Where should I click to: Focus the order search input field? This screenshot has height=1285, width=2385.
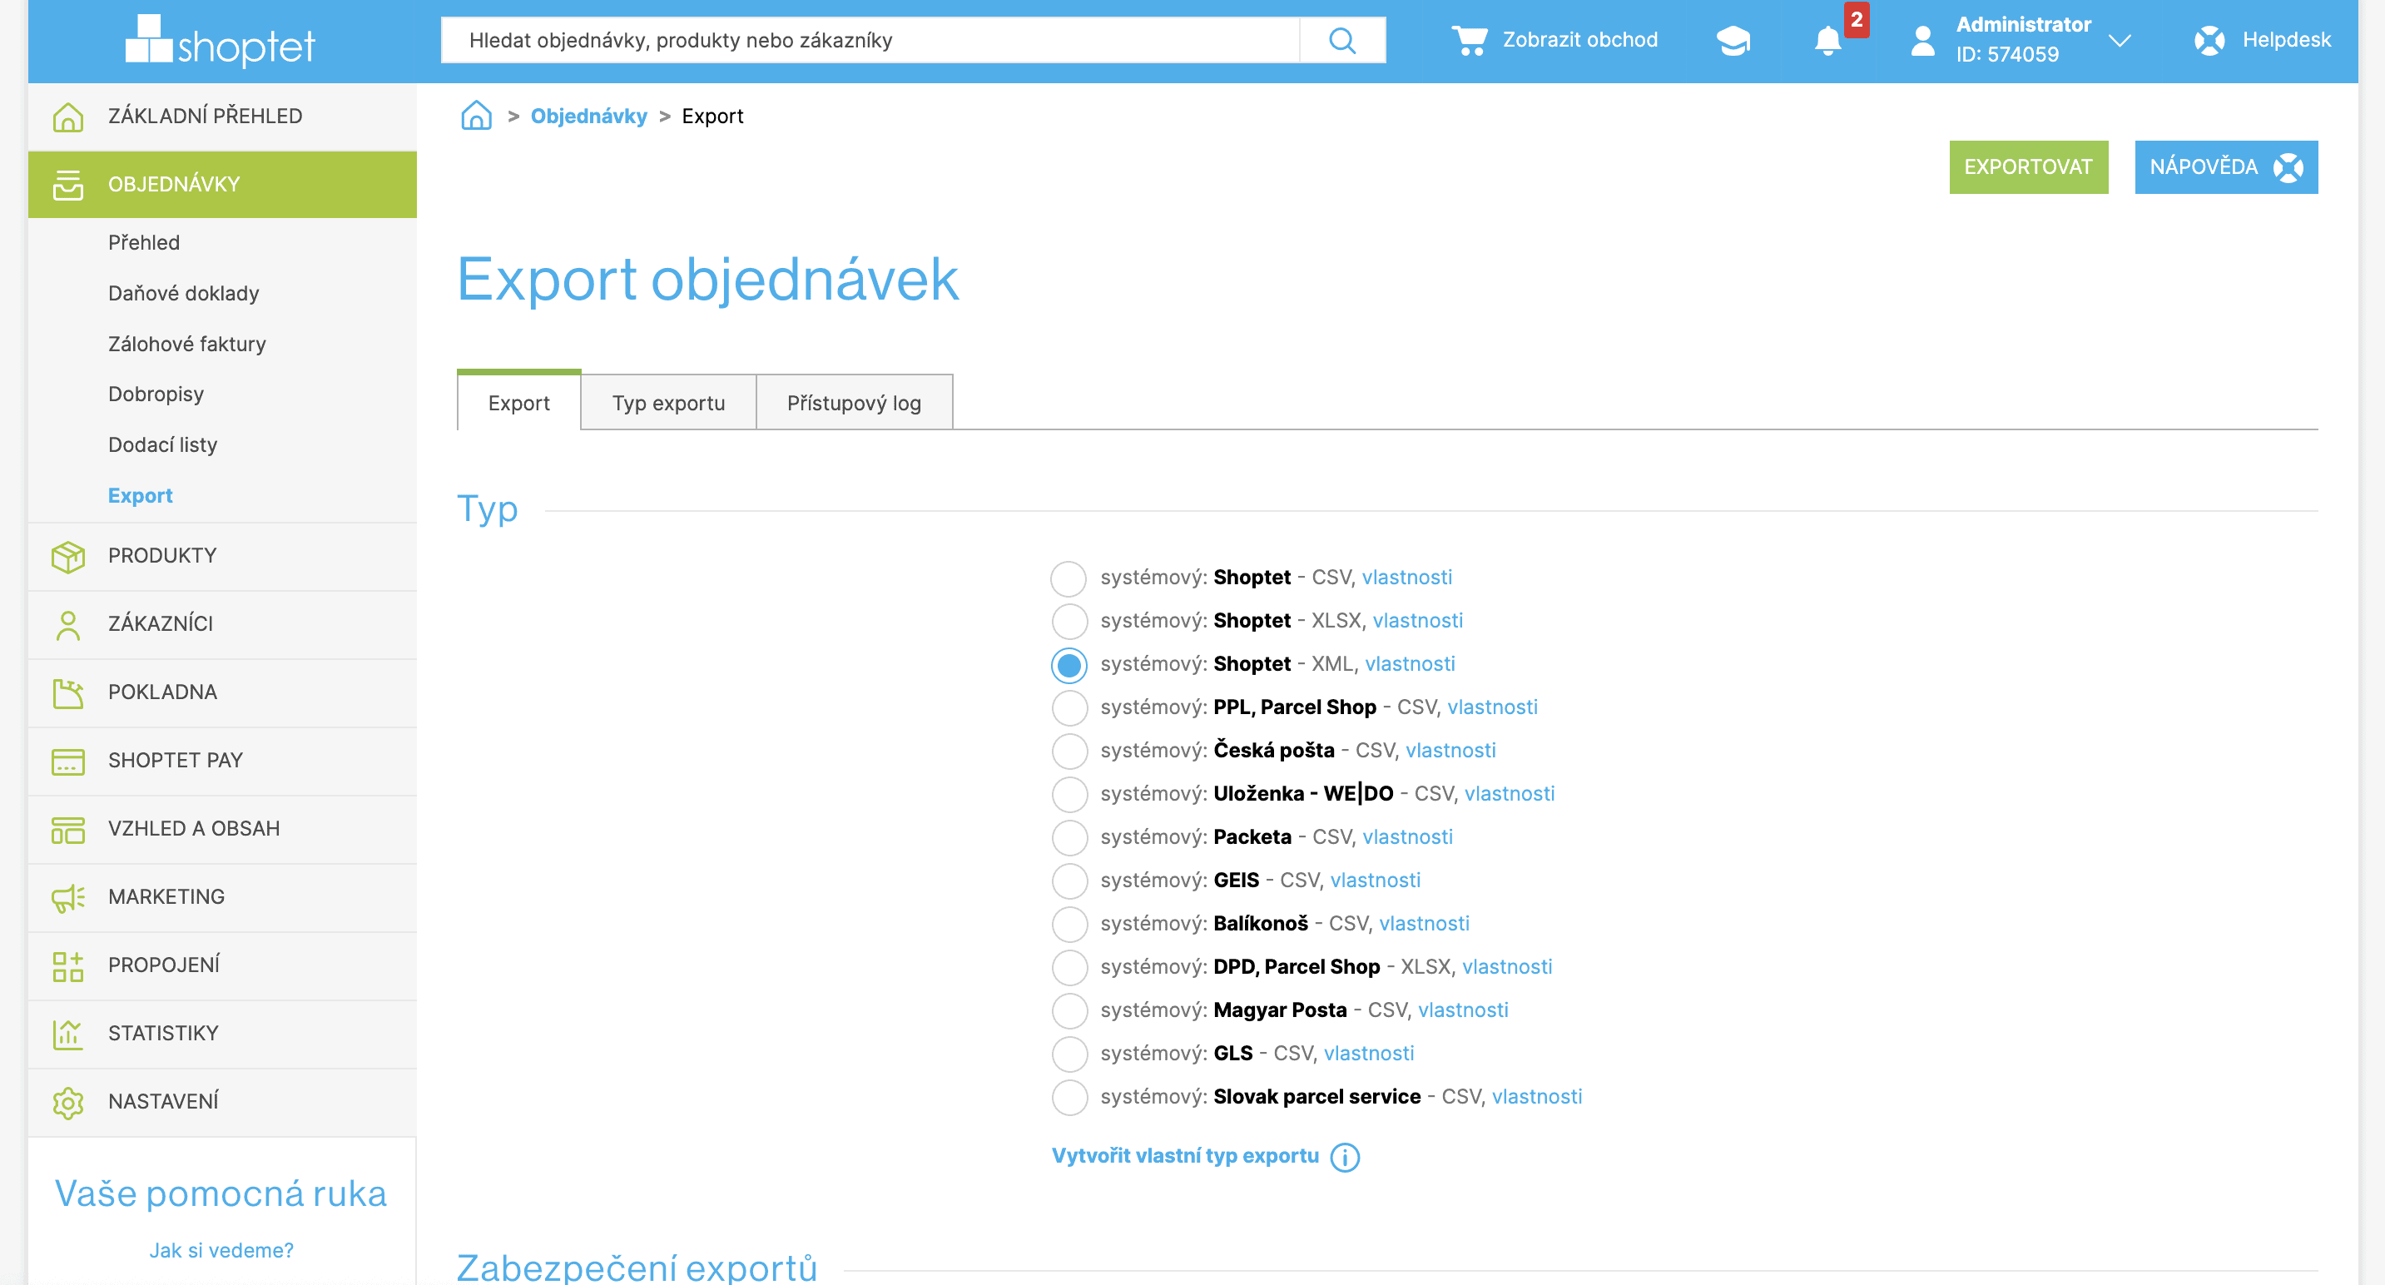[x=870, y=40]
